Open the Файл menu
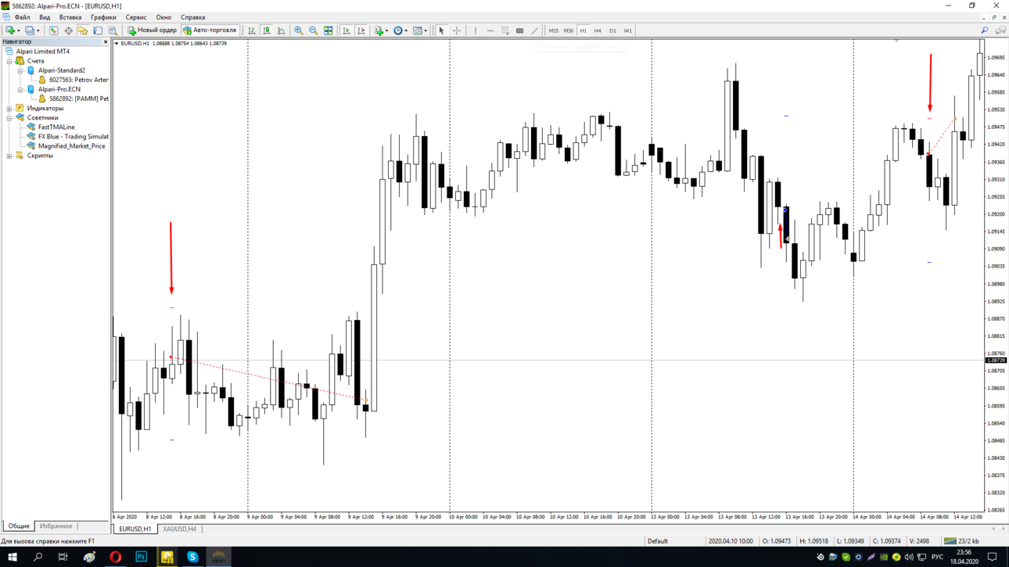This screenshot has width=1009, height=567. (x=23, y=17)
